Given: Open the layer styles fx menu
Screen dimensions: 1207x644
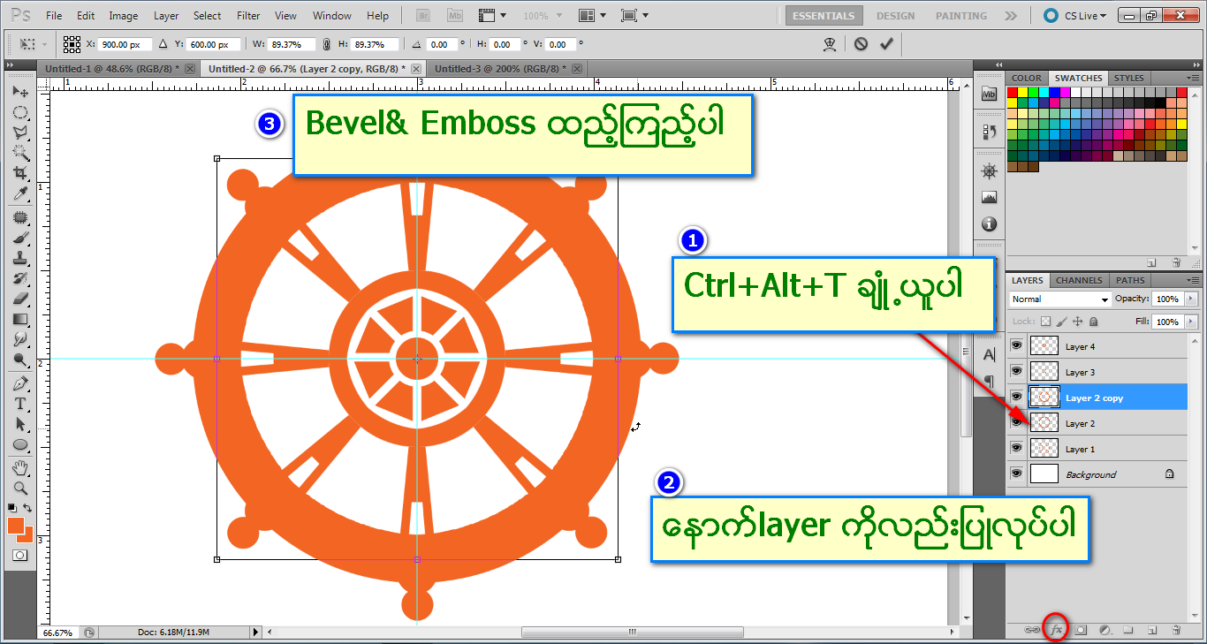Looking at the screenshot, I should (x=1056, y=629).
